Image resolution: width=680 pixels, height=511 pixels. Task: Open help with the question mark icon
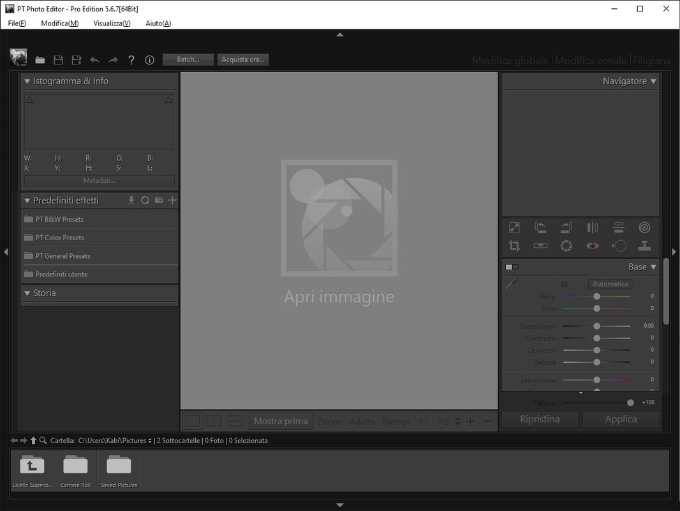131,60
